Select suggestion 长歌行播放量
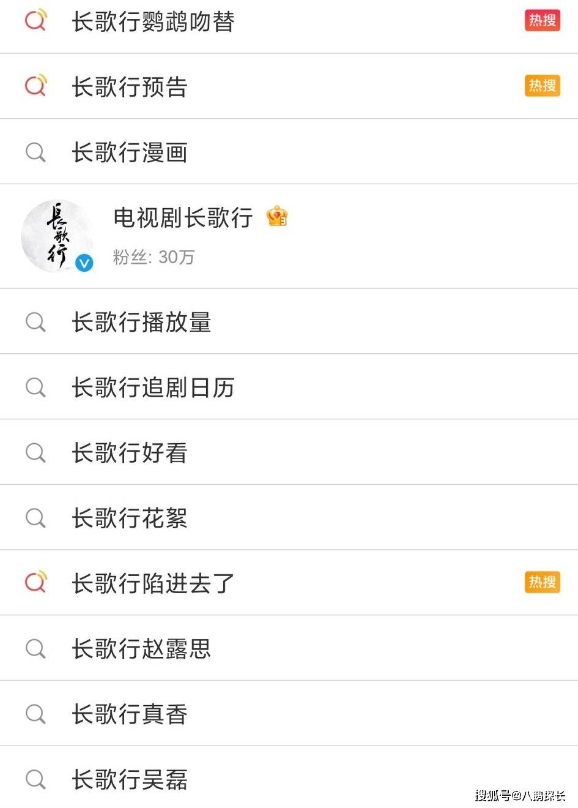 (x=289, y=321)
